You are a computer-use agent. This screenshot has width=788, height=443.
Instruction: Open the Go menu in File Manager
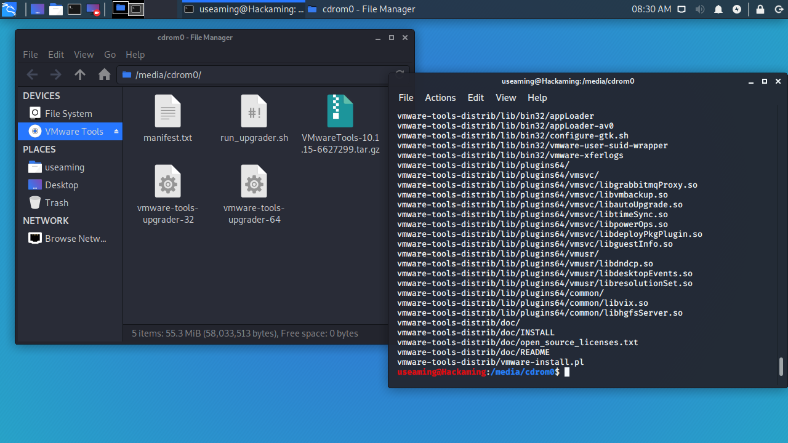(110, 54)
